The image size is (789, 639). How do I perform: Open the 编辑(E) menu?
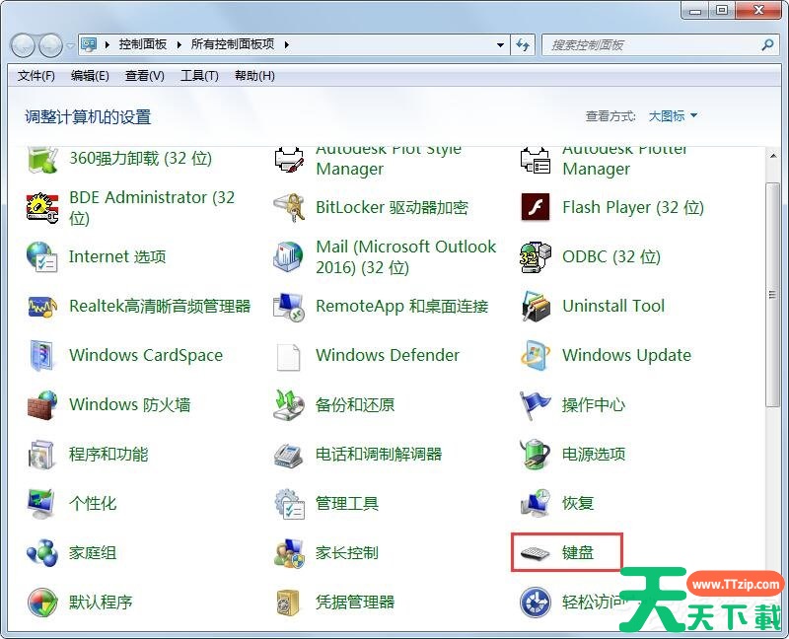coord(90,76)
